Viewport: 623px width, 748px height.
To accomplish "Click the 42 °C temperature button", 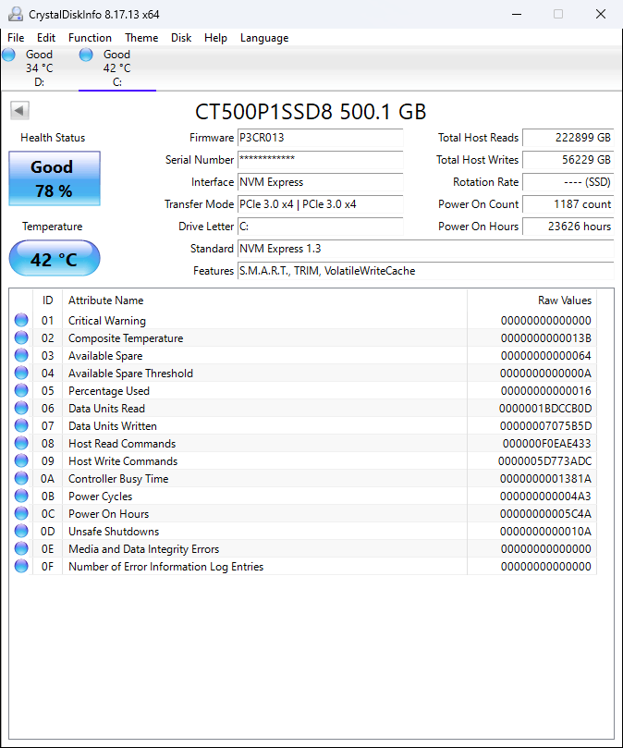I will click(55, 258).
